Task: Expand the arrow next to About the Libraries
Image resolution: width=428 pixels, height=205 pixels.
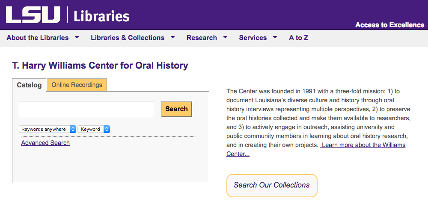Action: [x=77, y=37]
